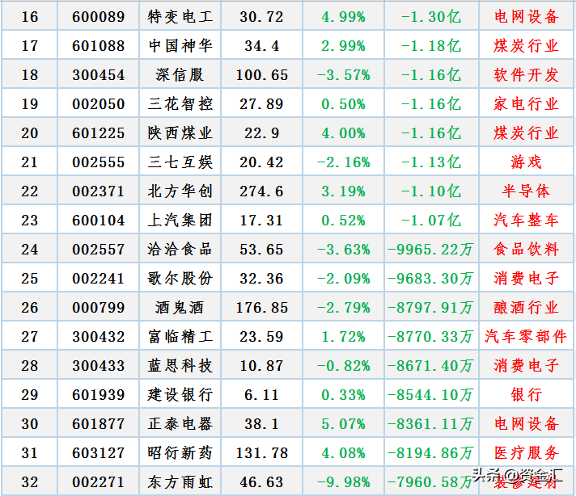
Task: Select change value -0.82%
Action: click(x=343, y=366)
